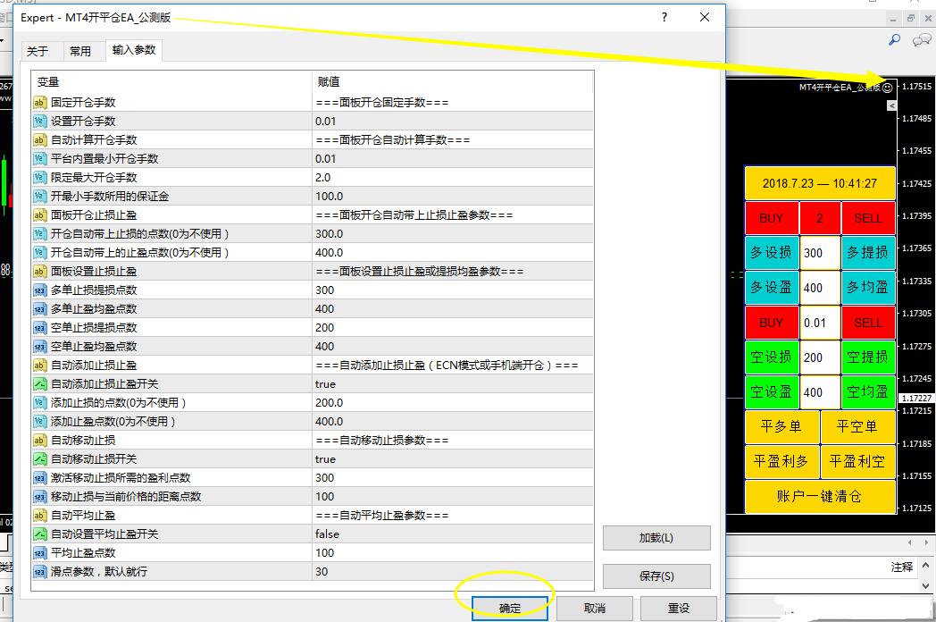
Task: Click the 平空单 close-shorts button
Action: 857,426
